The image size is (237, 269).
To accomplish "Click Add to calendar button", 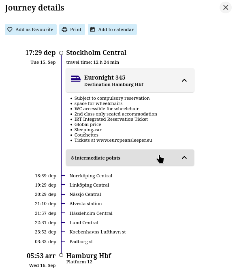I will [112, 29].
